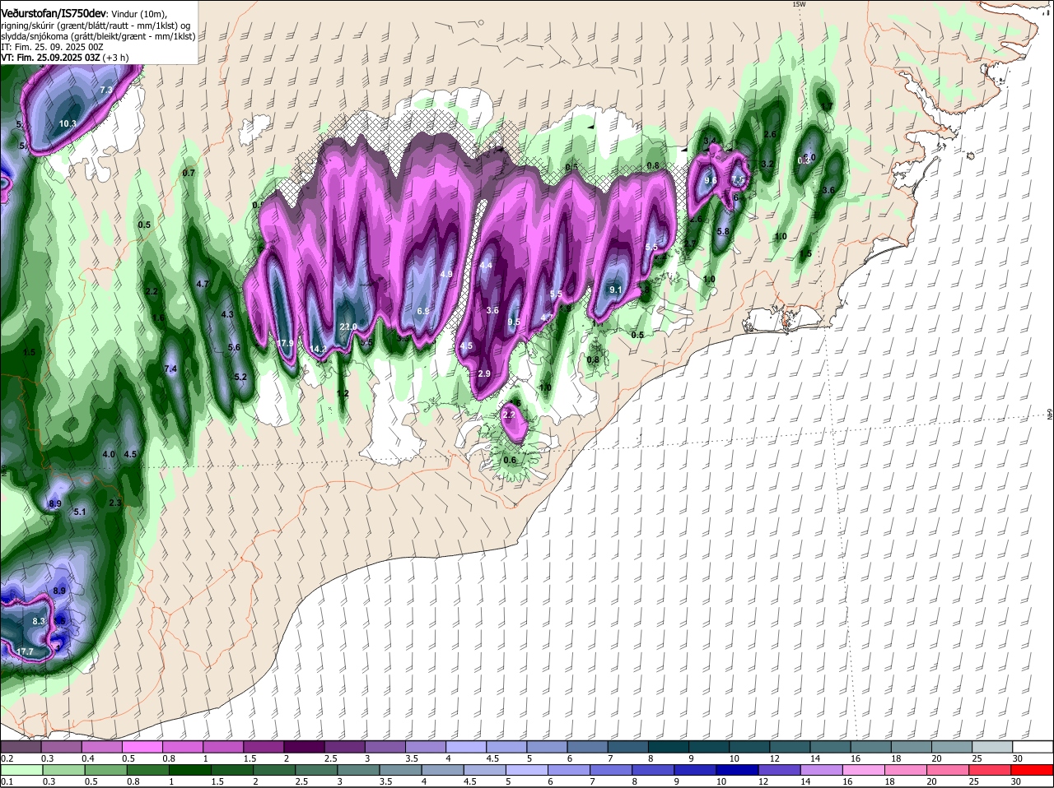Click the 2.3 precipitation value
Viewport: 1054px width, 788px height.
115,503
